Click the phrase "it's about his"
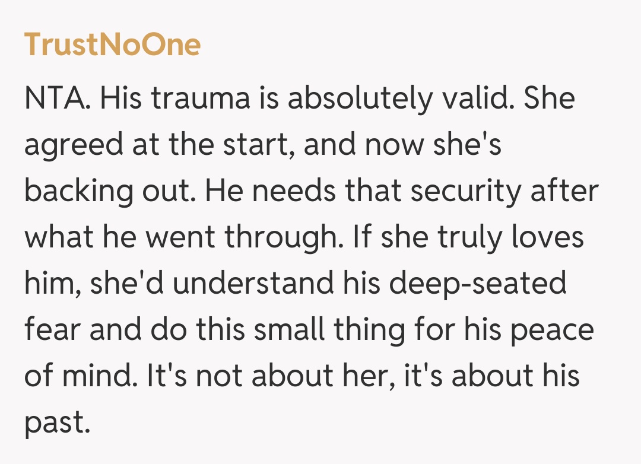The height and width of the screenshot is (464, 641). pyautogui.click(x=492, y=376)
